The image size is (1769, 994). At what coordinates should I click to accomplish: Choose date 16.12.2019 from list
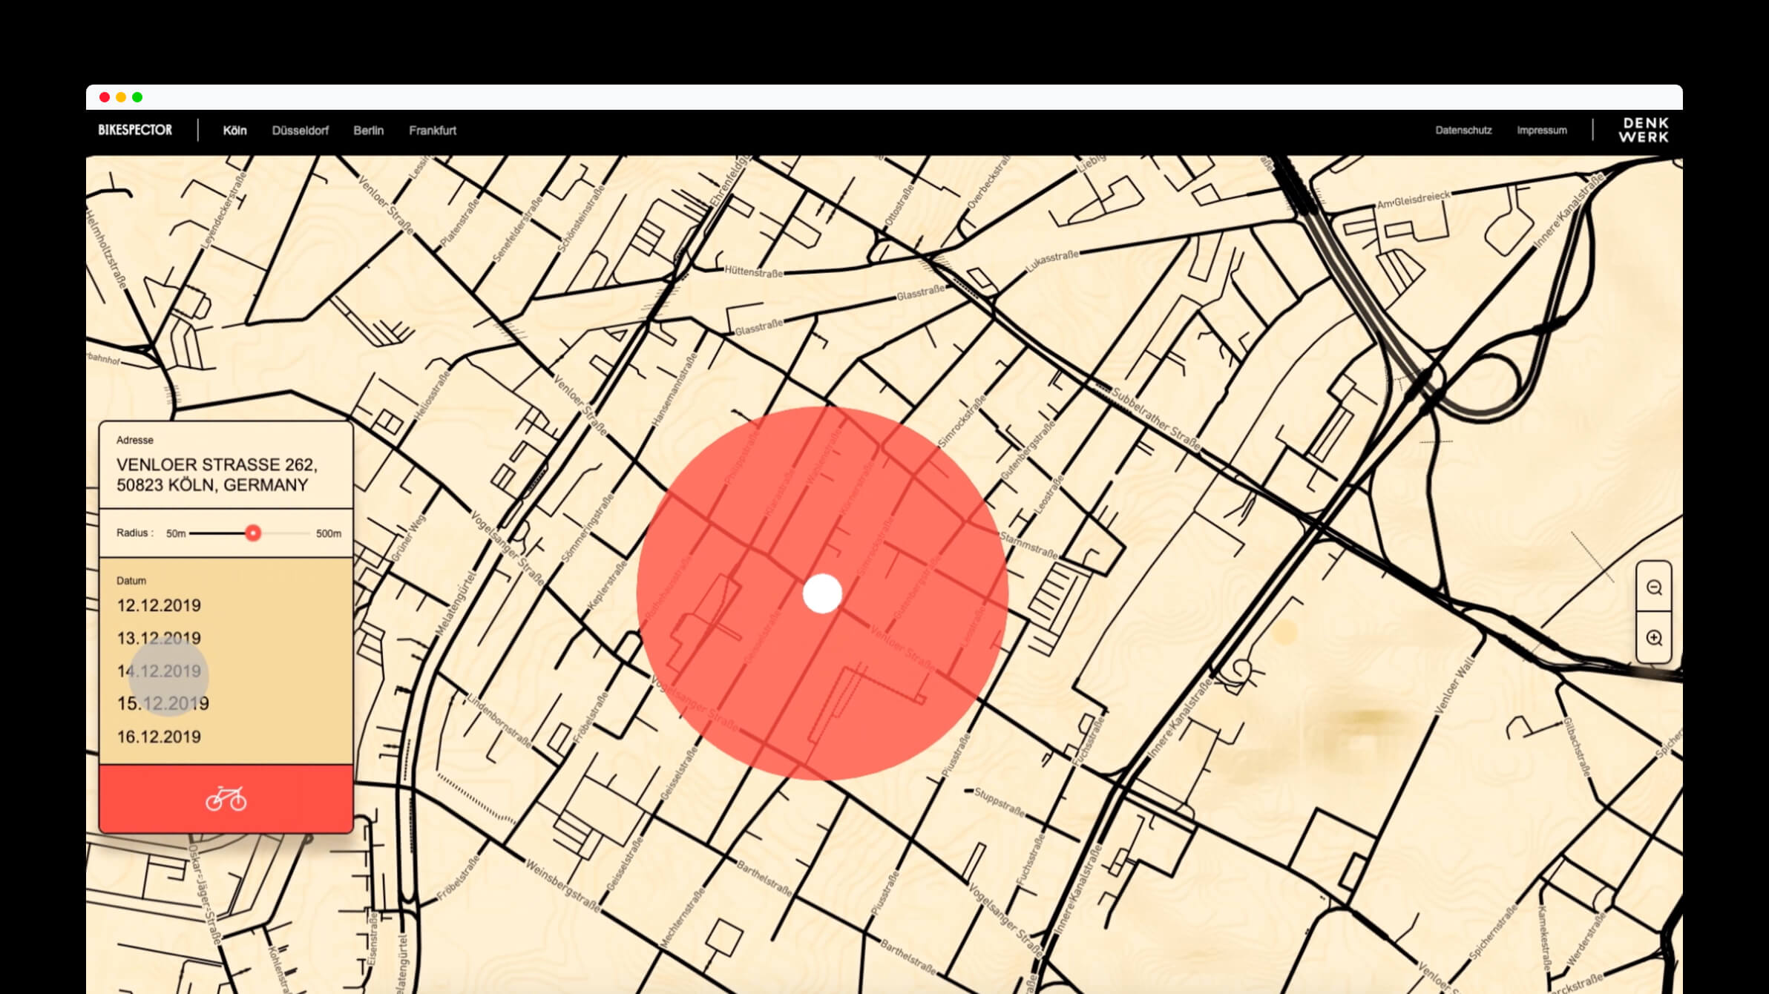tap(159, 737)
